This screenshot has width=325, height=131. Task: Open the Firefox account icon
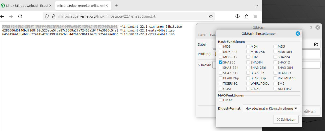(238, 16)
